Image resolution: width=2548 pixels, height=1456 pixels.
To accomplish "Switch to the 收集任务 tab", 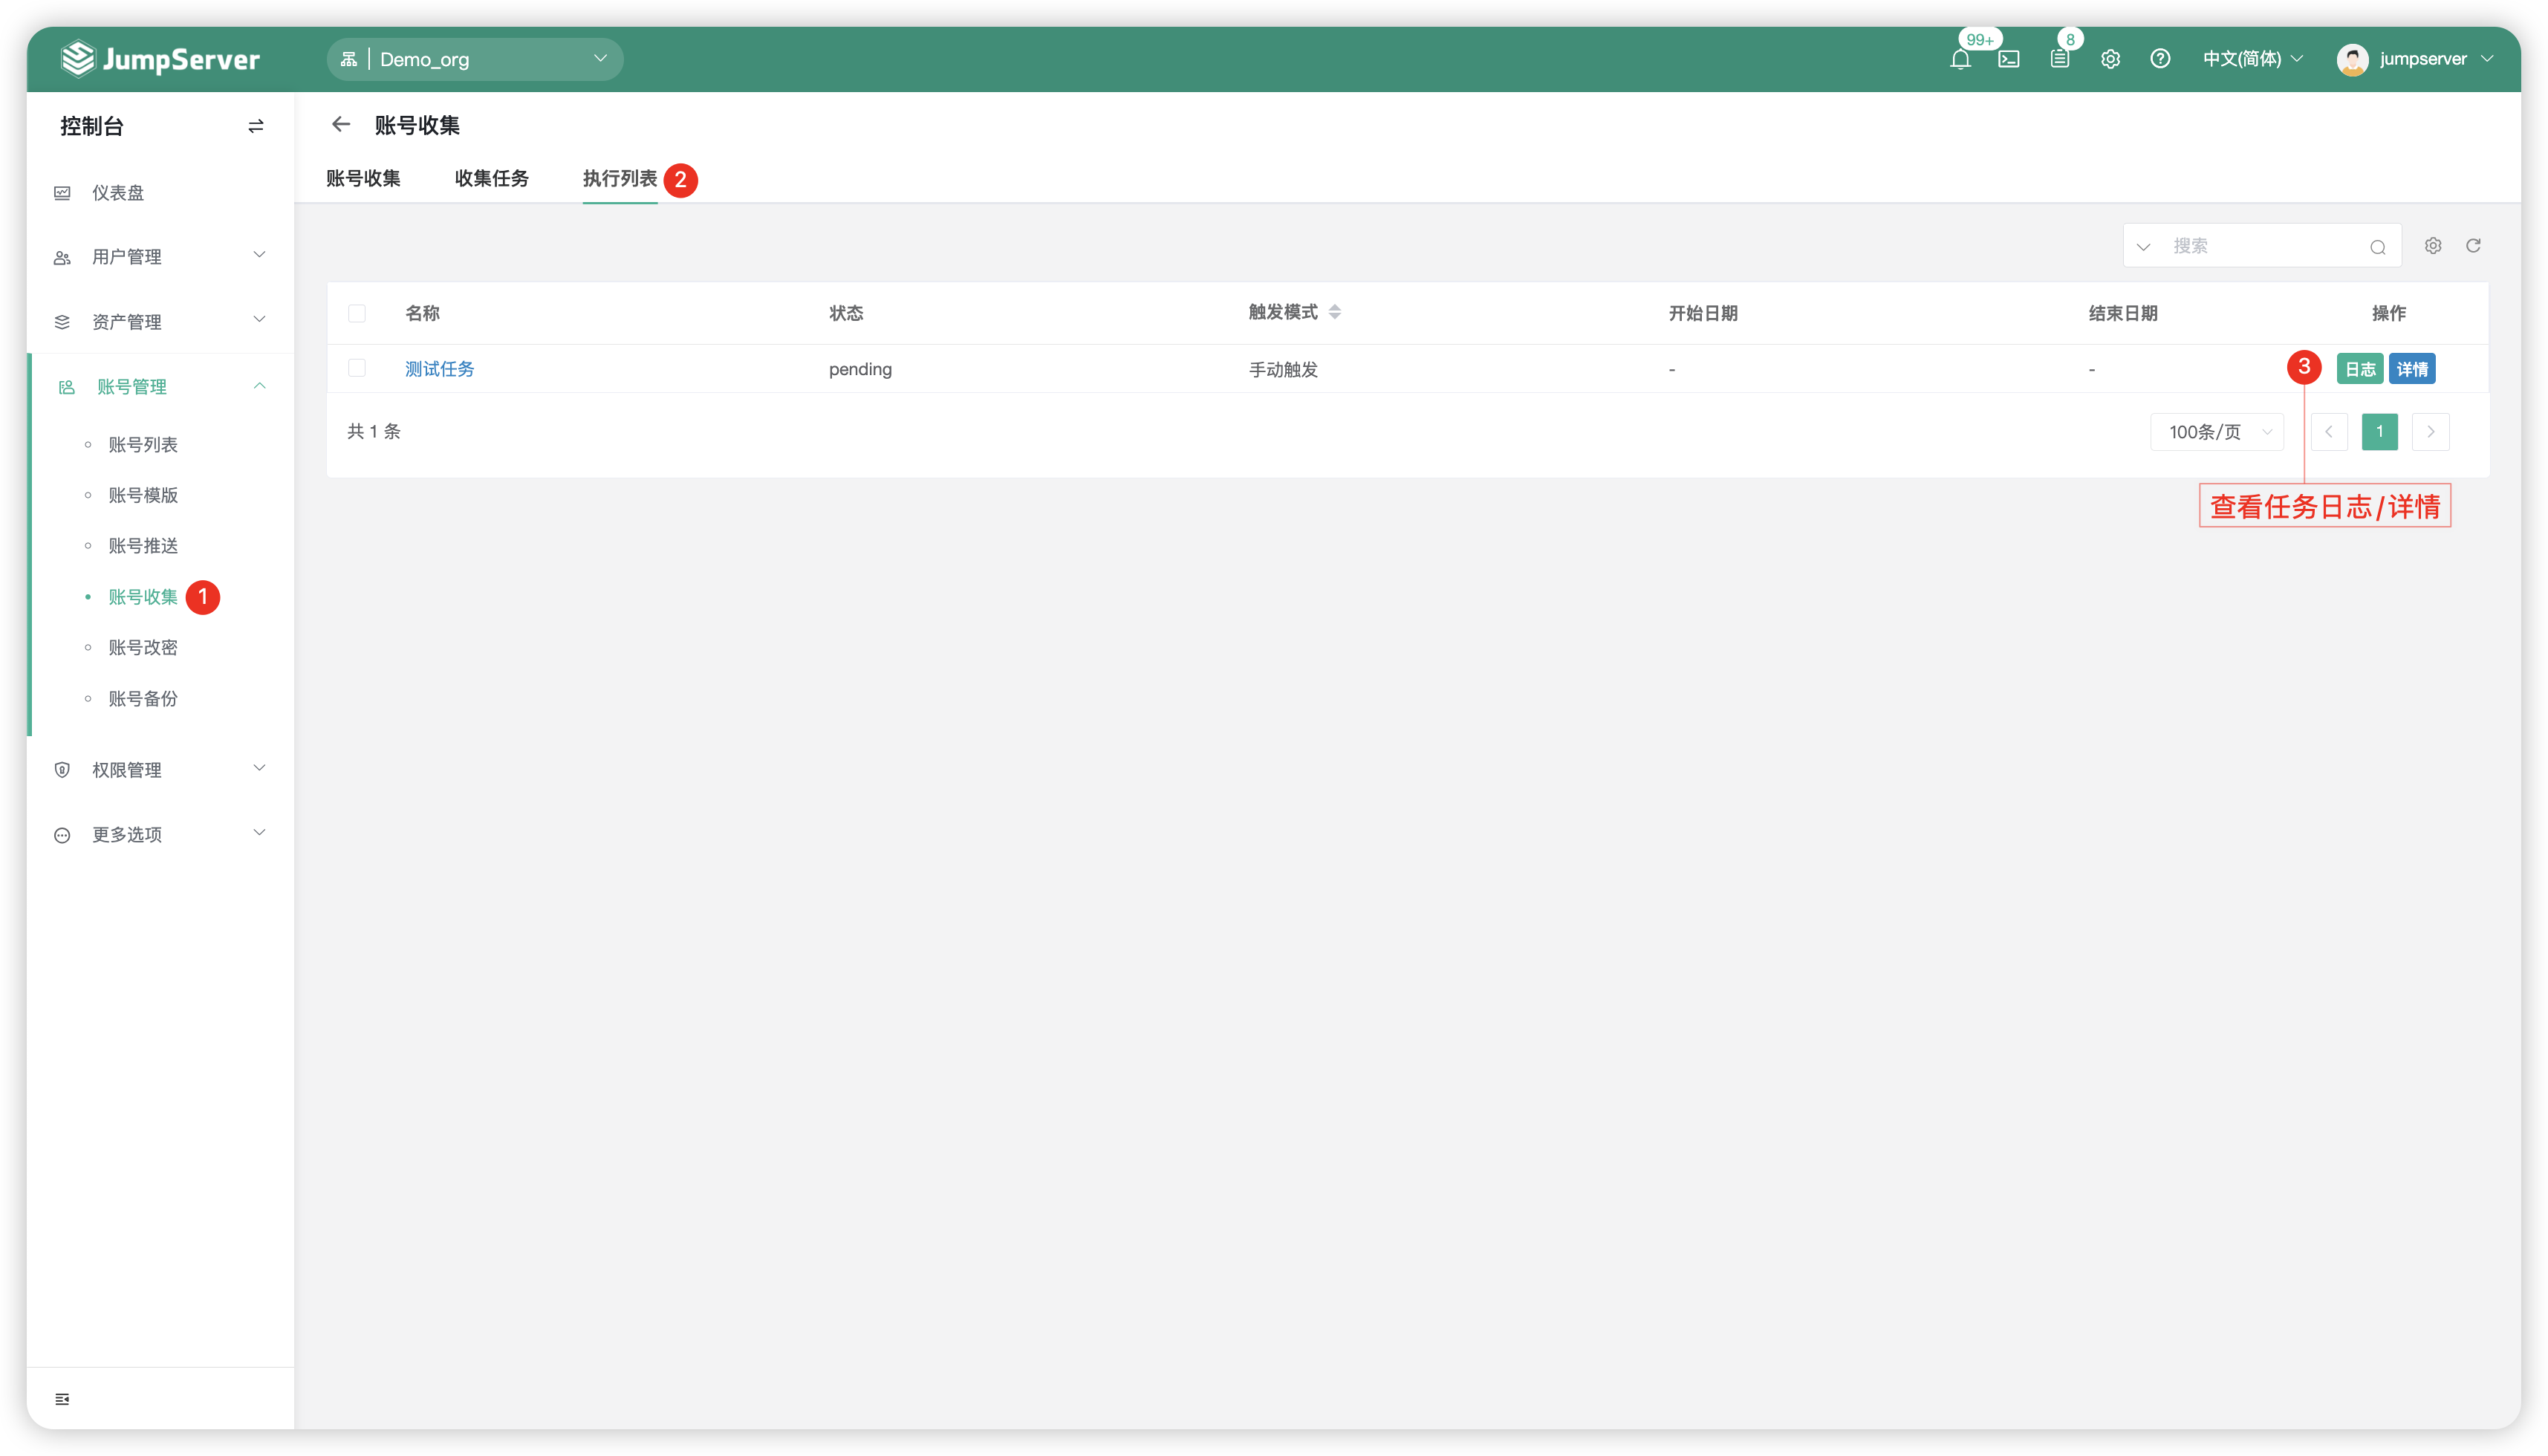I will pyautogui.click(x=491, y=179).
